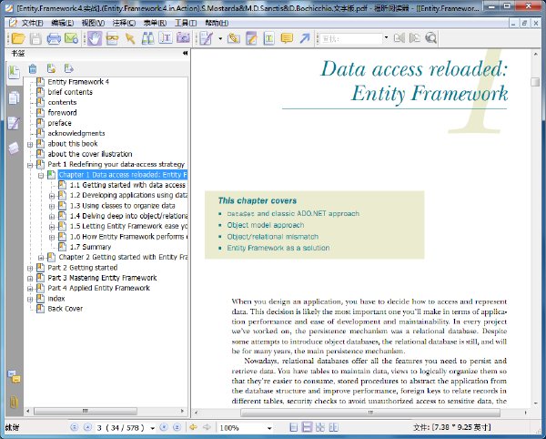546x439 pixels.
Task: Select the blue Arrow drawing tool
Action: point(304,38)
